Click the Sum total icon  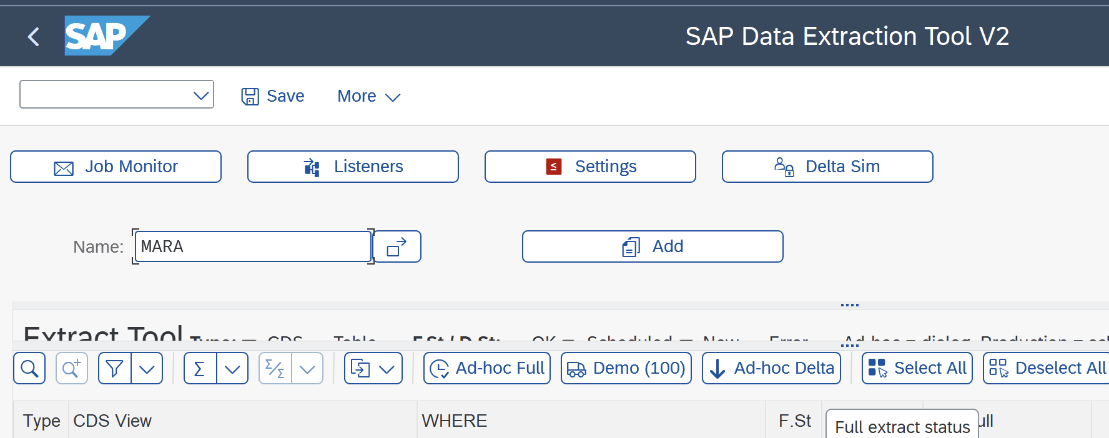(200, 368)
